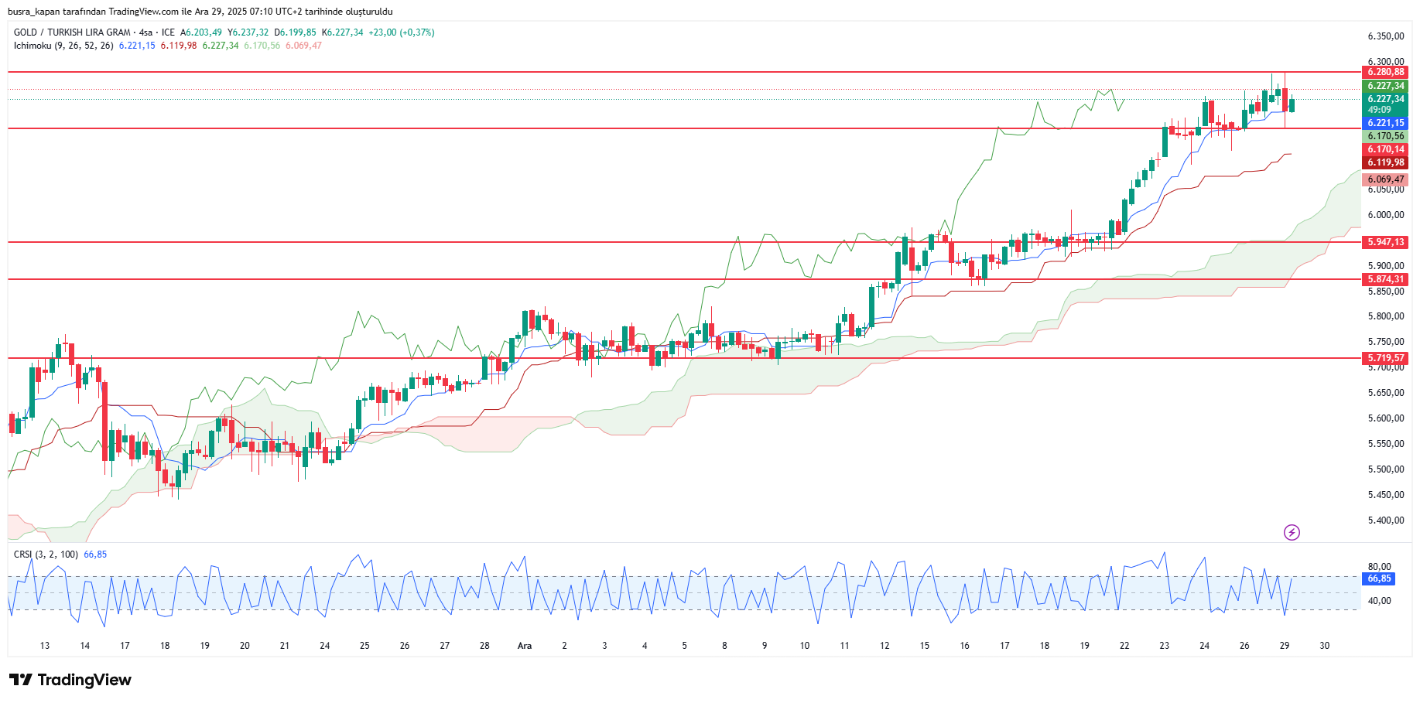The image size is (1420, 703).
Task: Open the Ichimoku (9, 26, 52, 26) indicator legend
Action: tap(63, 46)
